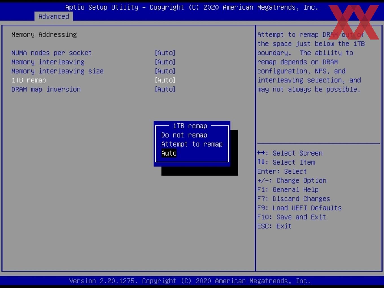
Task: Choose Do not remap in popup
Action: 184,135
